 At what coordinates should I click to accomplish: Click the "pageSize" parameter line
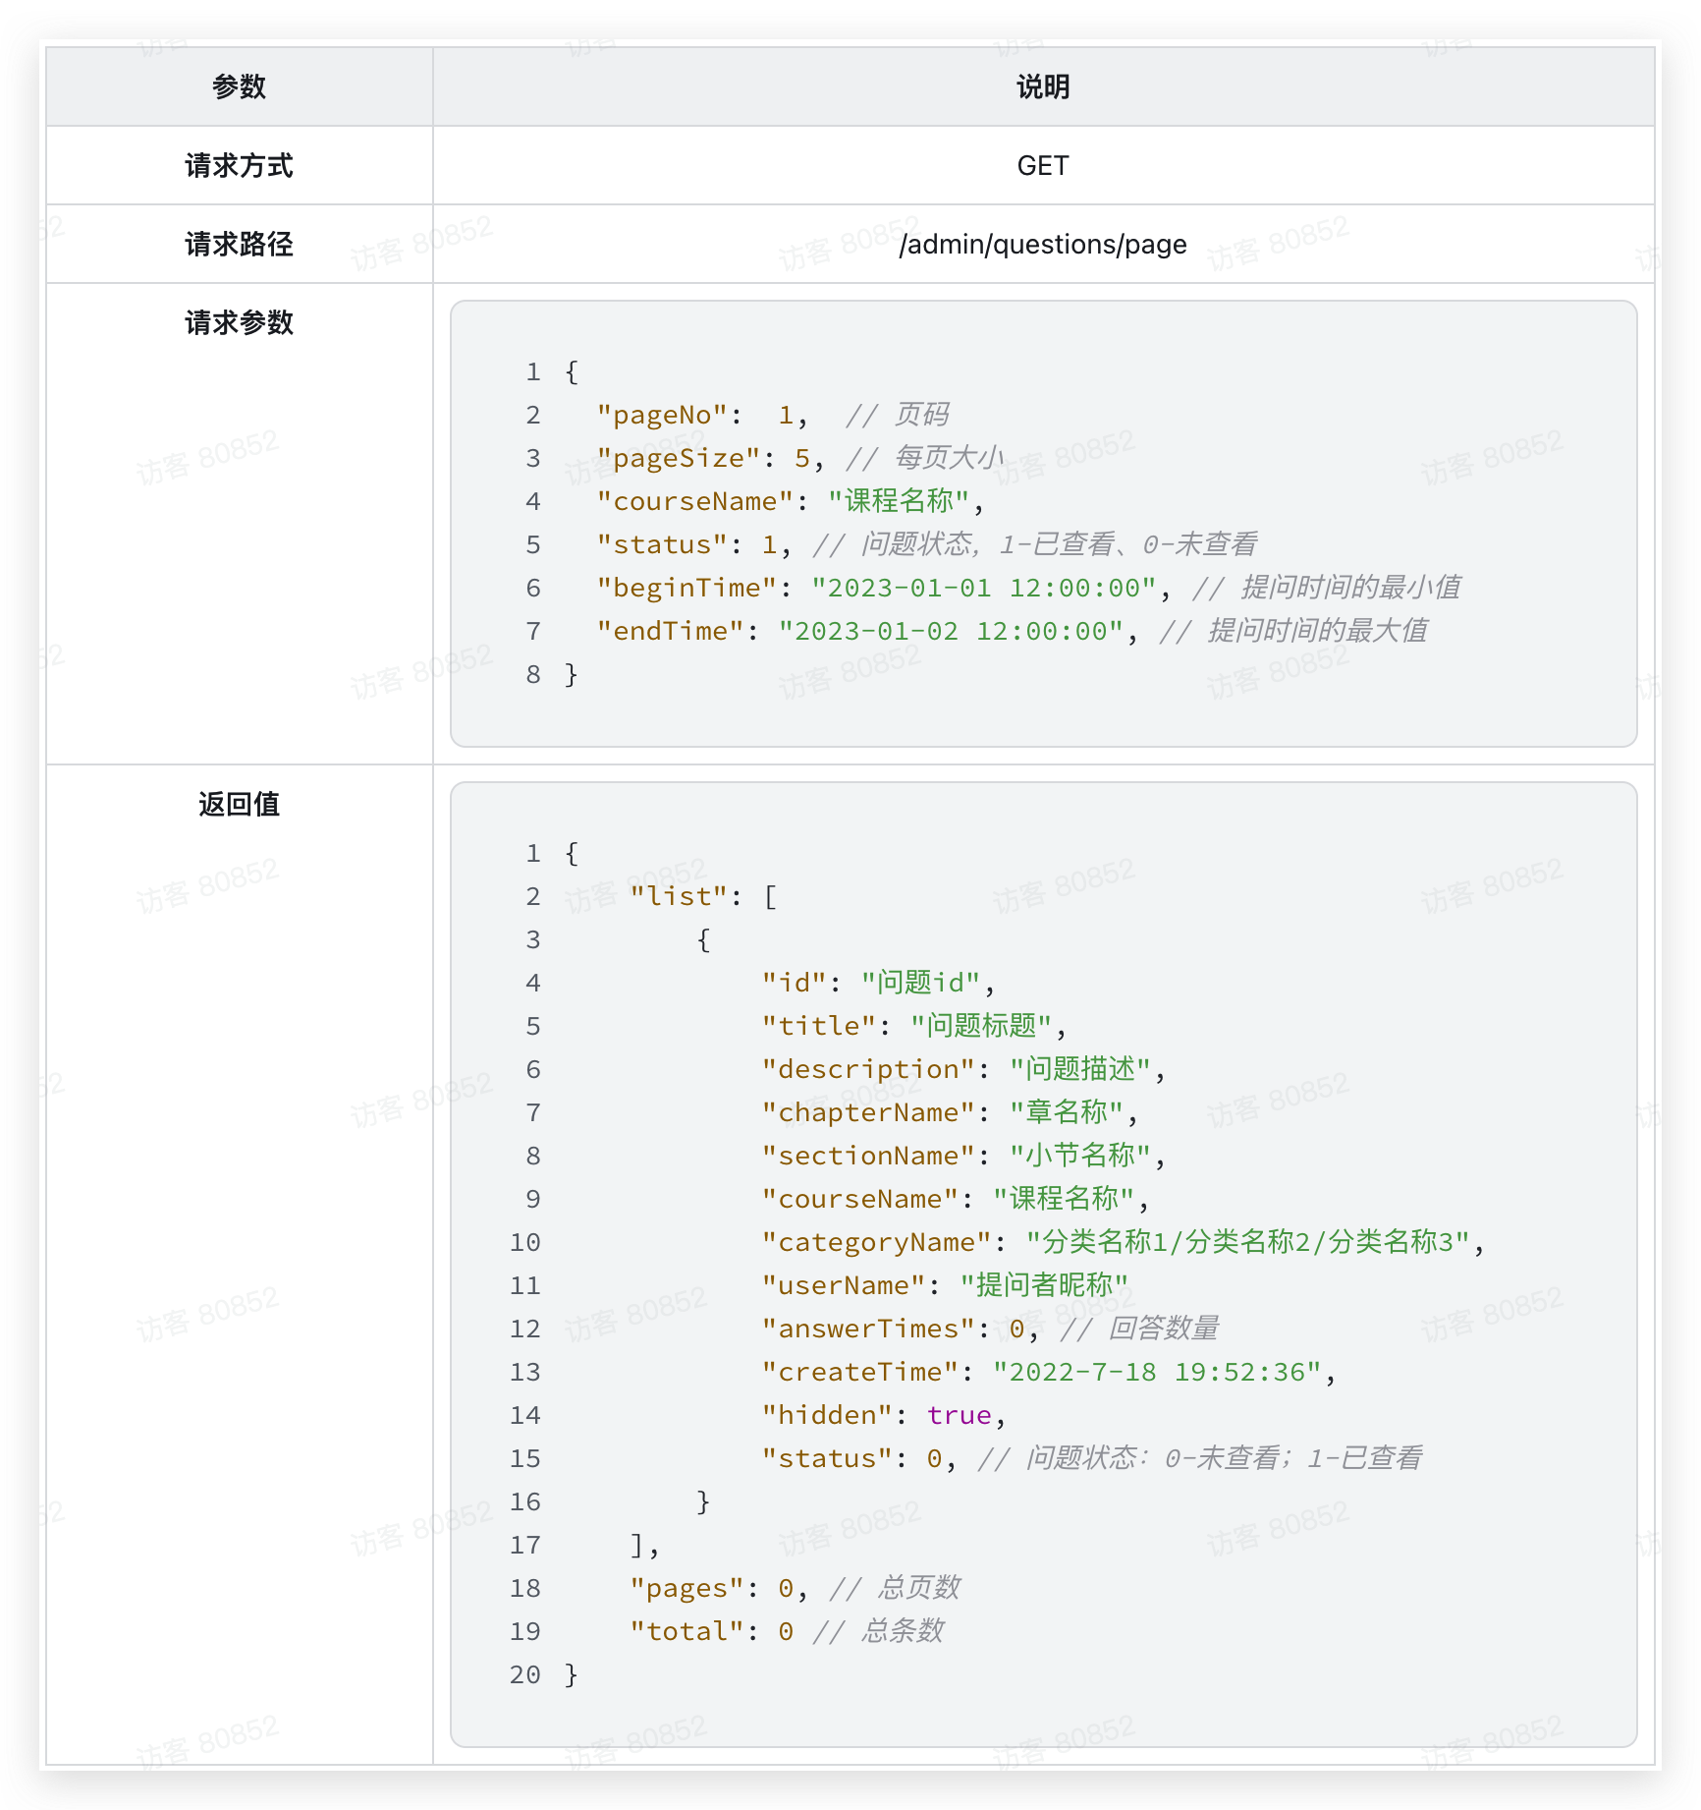(x=799, y=458)
